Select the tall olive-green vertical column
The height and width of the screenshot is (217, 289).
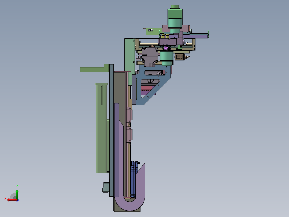click(x=101, y=128)
